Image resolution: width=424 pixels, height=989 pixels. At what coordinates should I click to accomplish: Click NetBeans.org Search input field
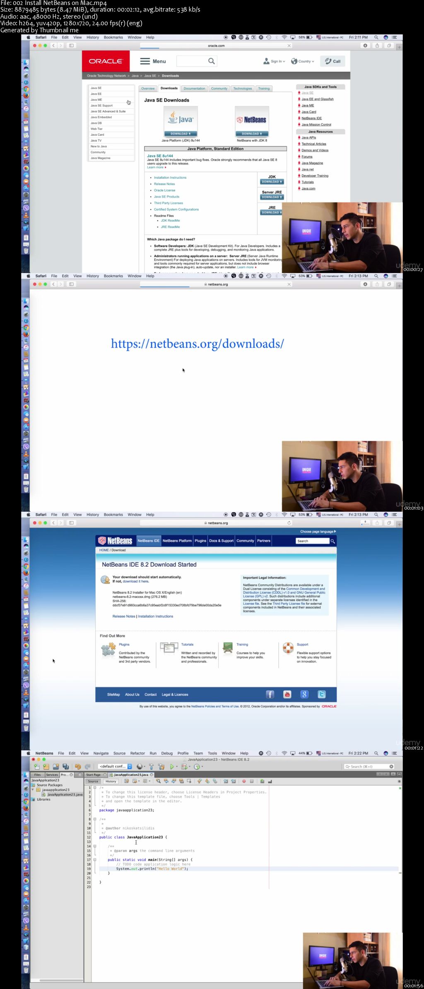click(x=313, y=541)
